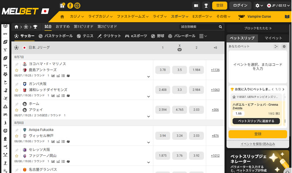The image size is (292, 173).
Task: Click breadcrumb trophy icon
Action: point(35,27)
